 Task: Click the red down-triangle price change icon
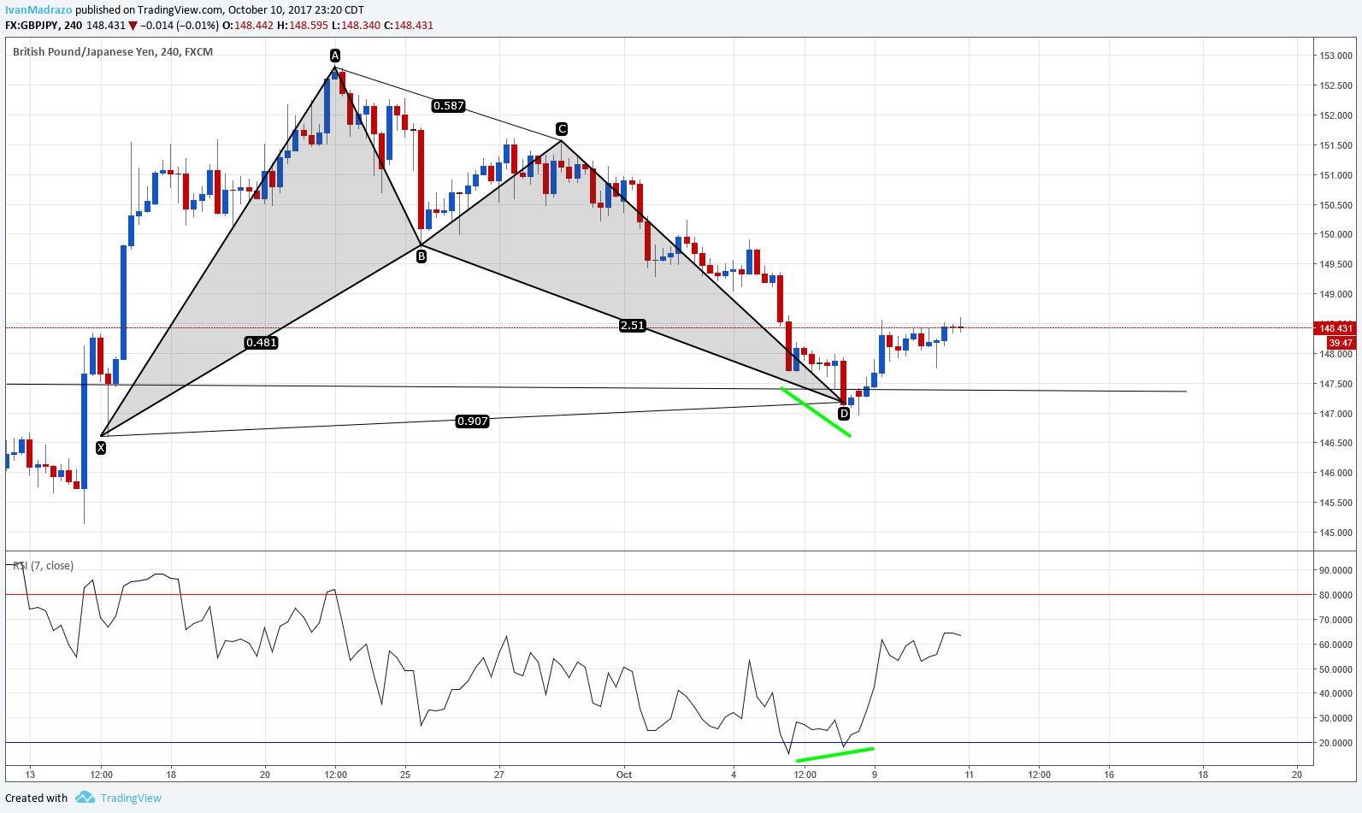(x=133, y=26)
